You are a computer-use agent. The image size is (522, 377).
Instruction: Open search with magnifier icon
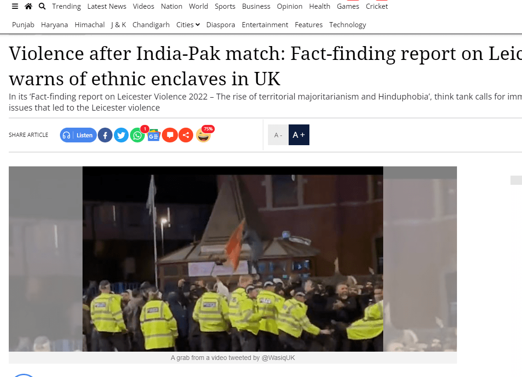pyautogui.click(x=42, y=6)
